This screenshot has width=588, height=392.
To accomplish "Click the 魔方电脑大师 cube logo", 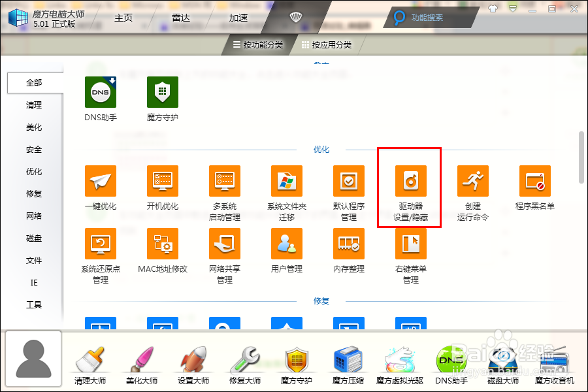I will pos(18,17).
